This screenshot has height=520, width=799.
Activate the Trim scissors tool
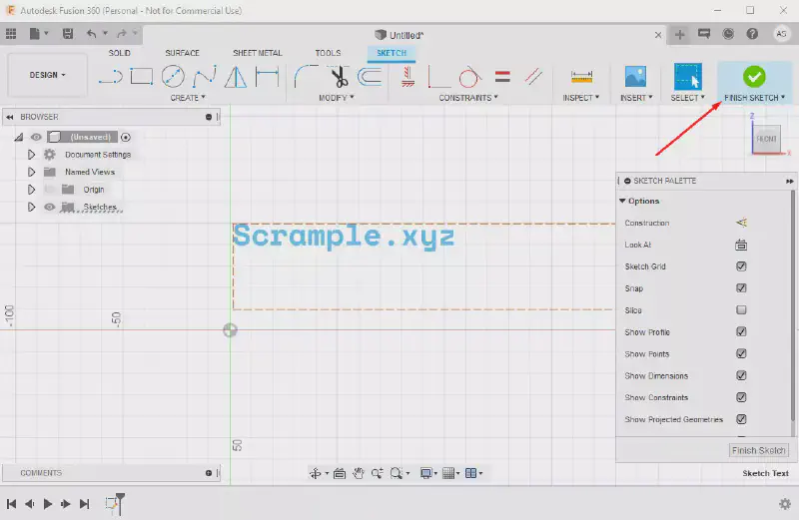pos(339,76)
